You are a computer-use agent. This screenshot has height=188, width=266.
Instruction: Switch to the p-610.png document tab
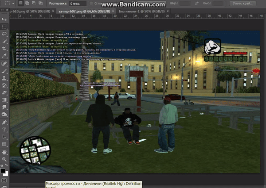(30, 12)
